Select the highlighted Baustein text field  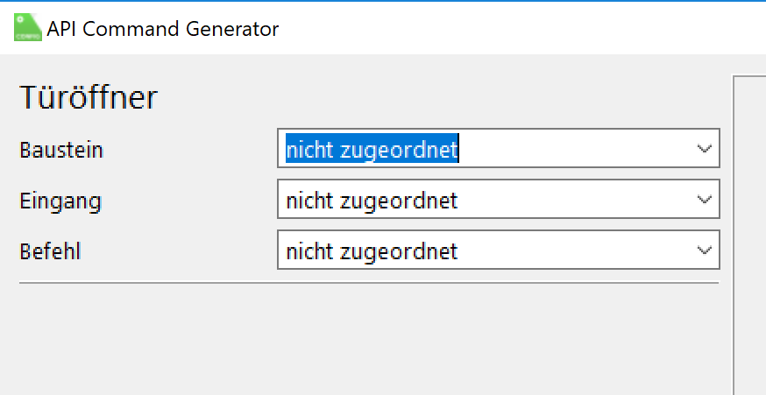pyautogui.click(x=372, y=149)
